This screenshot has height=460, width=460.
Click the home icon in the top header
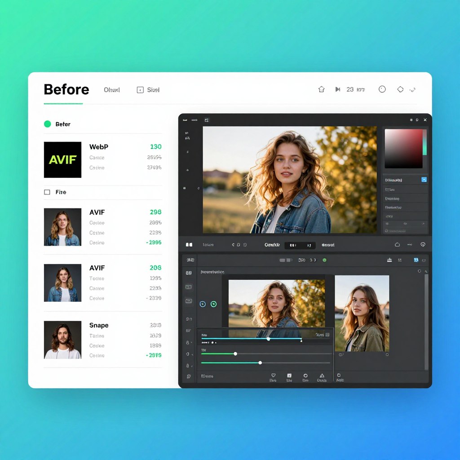click(321, 89)
